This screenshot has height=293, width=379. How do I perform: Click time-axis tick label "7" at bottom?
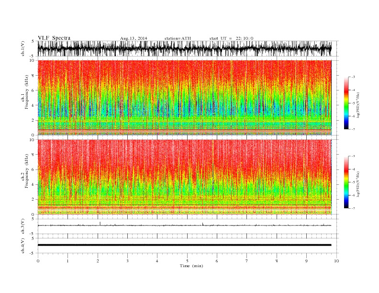(247, 261)
